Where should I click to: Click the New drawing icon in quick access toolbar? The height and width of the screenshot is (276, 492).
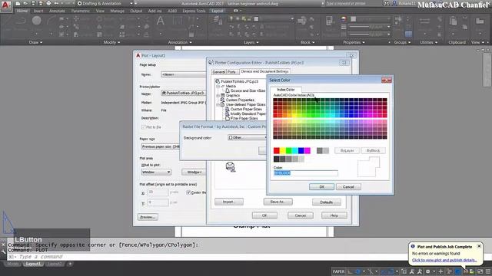coord(18,3)
